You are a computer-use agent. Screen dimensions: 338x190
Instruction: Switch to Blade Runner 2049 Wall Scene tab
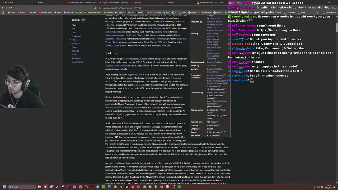(81, 3)
